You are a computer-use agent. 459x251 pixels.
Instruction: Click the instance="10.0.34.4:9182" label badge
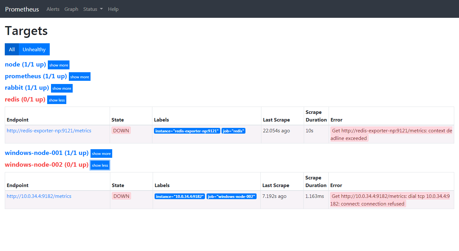point(180,196)
